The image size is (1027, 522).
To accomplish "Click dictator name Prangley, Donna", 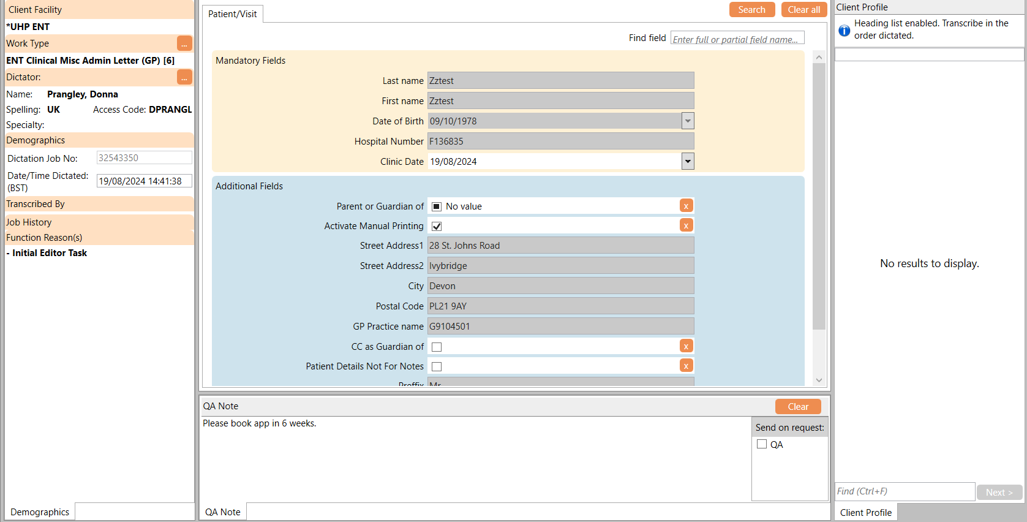I will pos(83,94).
